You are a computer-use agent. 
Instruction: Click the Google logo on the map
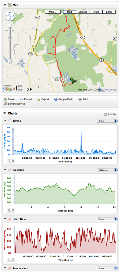tap(9, 89)
